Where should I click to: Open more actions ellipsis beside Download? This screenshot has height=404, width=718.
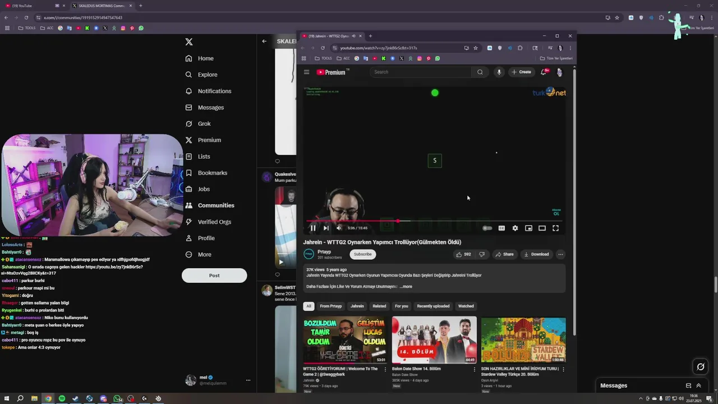click(x=560, y=254)
